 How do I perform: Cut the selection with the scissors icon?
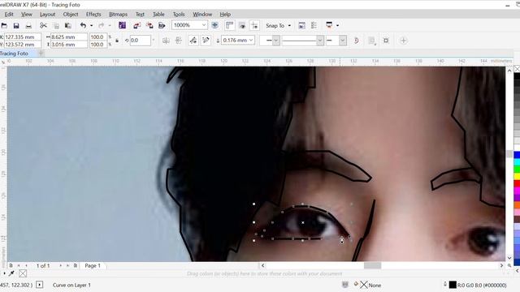(43, 25)
